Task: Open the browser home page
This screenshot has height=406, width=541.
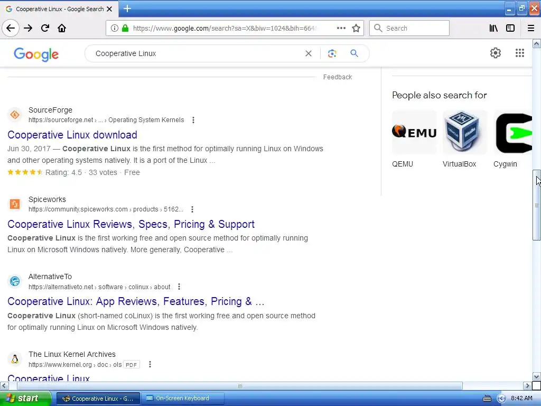Action: click(x=62, y=29)
